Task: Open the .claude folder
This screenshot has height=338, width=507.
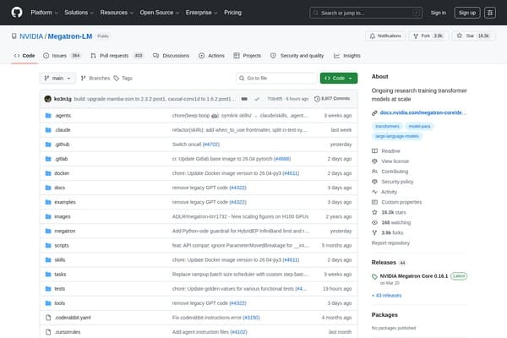Action: pyautogui.click(x=63, y=130)
